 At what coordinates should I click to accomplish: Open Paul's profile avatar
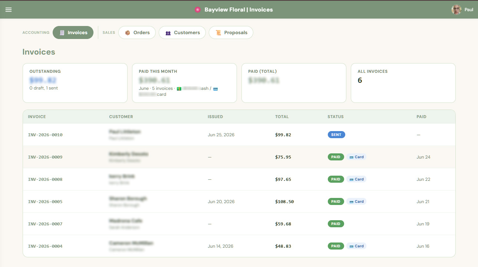click(x=456, y=10)
